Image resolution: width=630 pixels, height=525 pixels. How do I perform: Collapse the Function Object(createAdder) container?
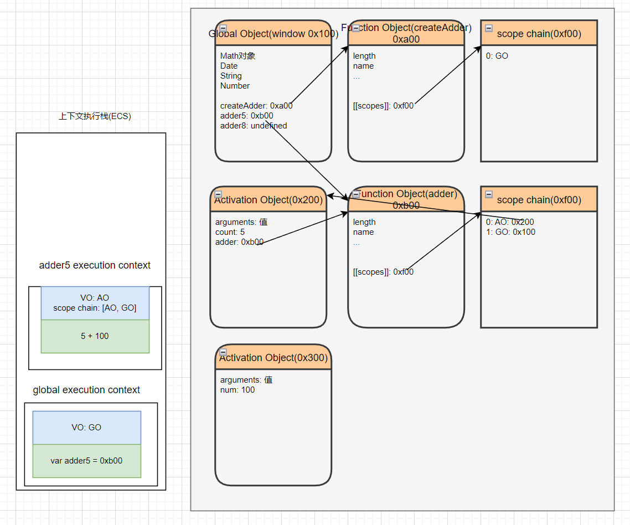tap(356, 28)
